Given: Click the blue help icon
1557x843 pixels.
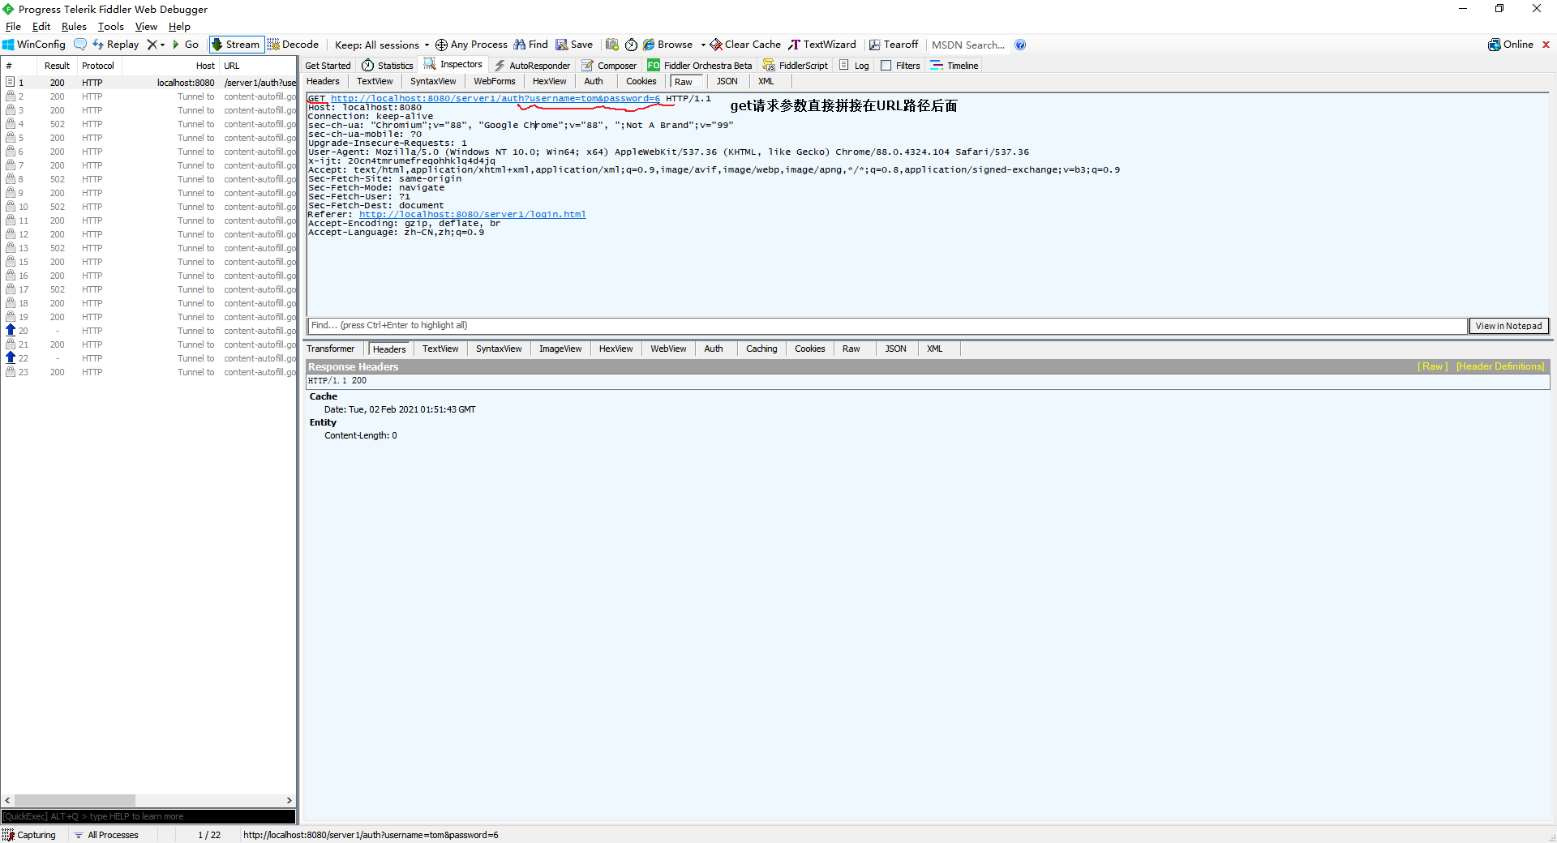Looking at the screenshot, I should point(1020,45).
